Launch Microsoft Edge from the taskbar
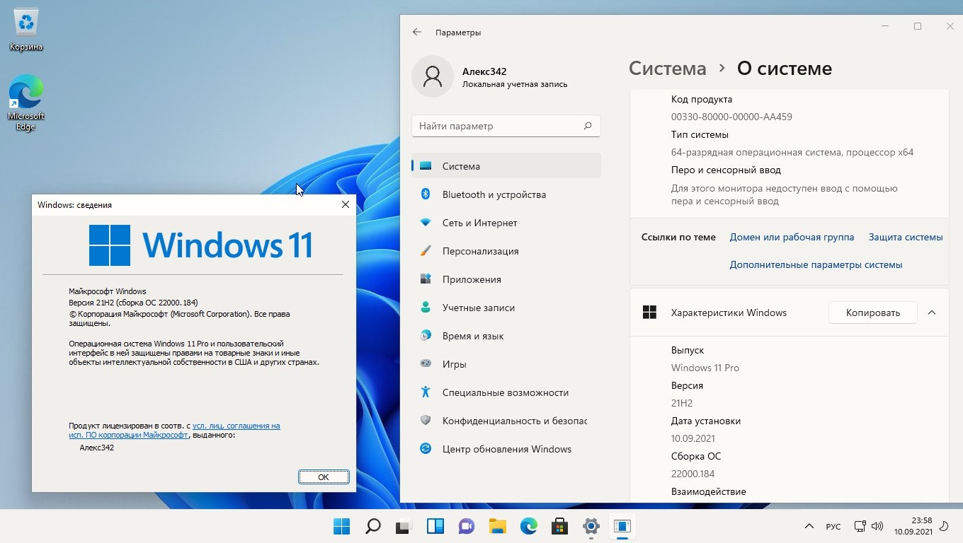Image resolution: width=963 pixels, height=543 pixels. click(x=528, y=526)
